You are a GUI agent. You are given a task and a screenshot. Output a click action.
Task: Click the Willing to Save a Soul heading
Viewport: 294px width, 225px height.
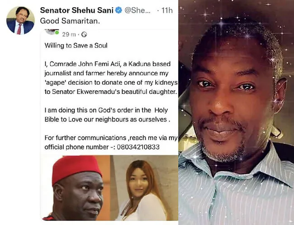[76, 45]
